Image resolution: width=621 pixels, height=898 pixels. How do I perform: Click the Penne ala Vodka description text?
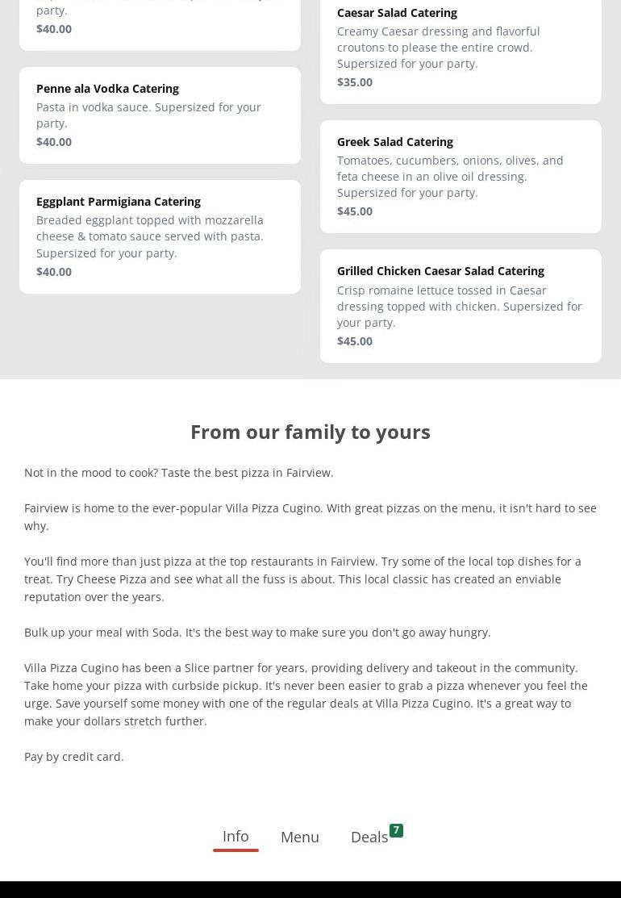pyautogui.click(x=148, y=115)
